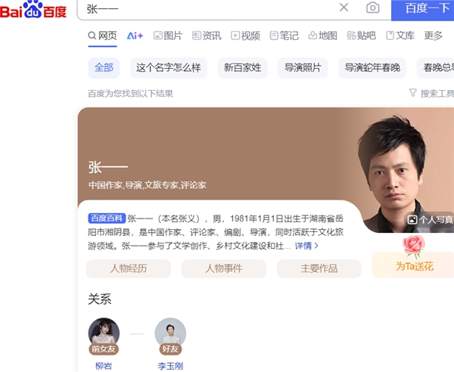This screenshot has width=454, height=372.
Task: Choose the 这个名字怎么样 suggestion chip
Action: coord(169,68)
